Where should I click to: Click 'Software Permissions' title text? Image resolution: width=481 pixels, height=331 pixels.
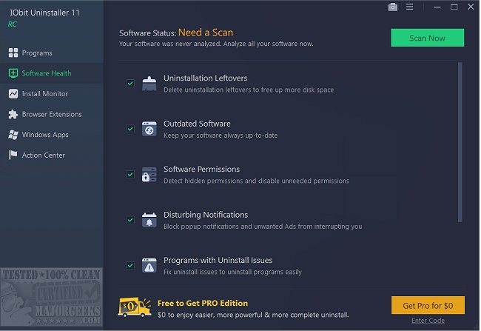coord(202,170)
